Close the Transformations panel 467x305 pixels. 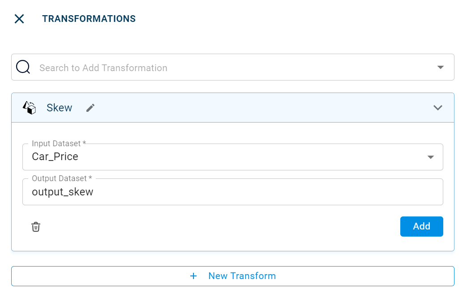point(19,19)
